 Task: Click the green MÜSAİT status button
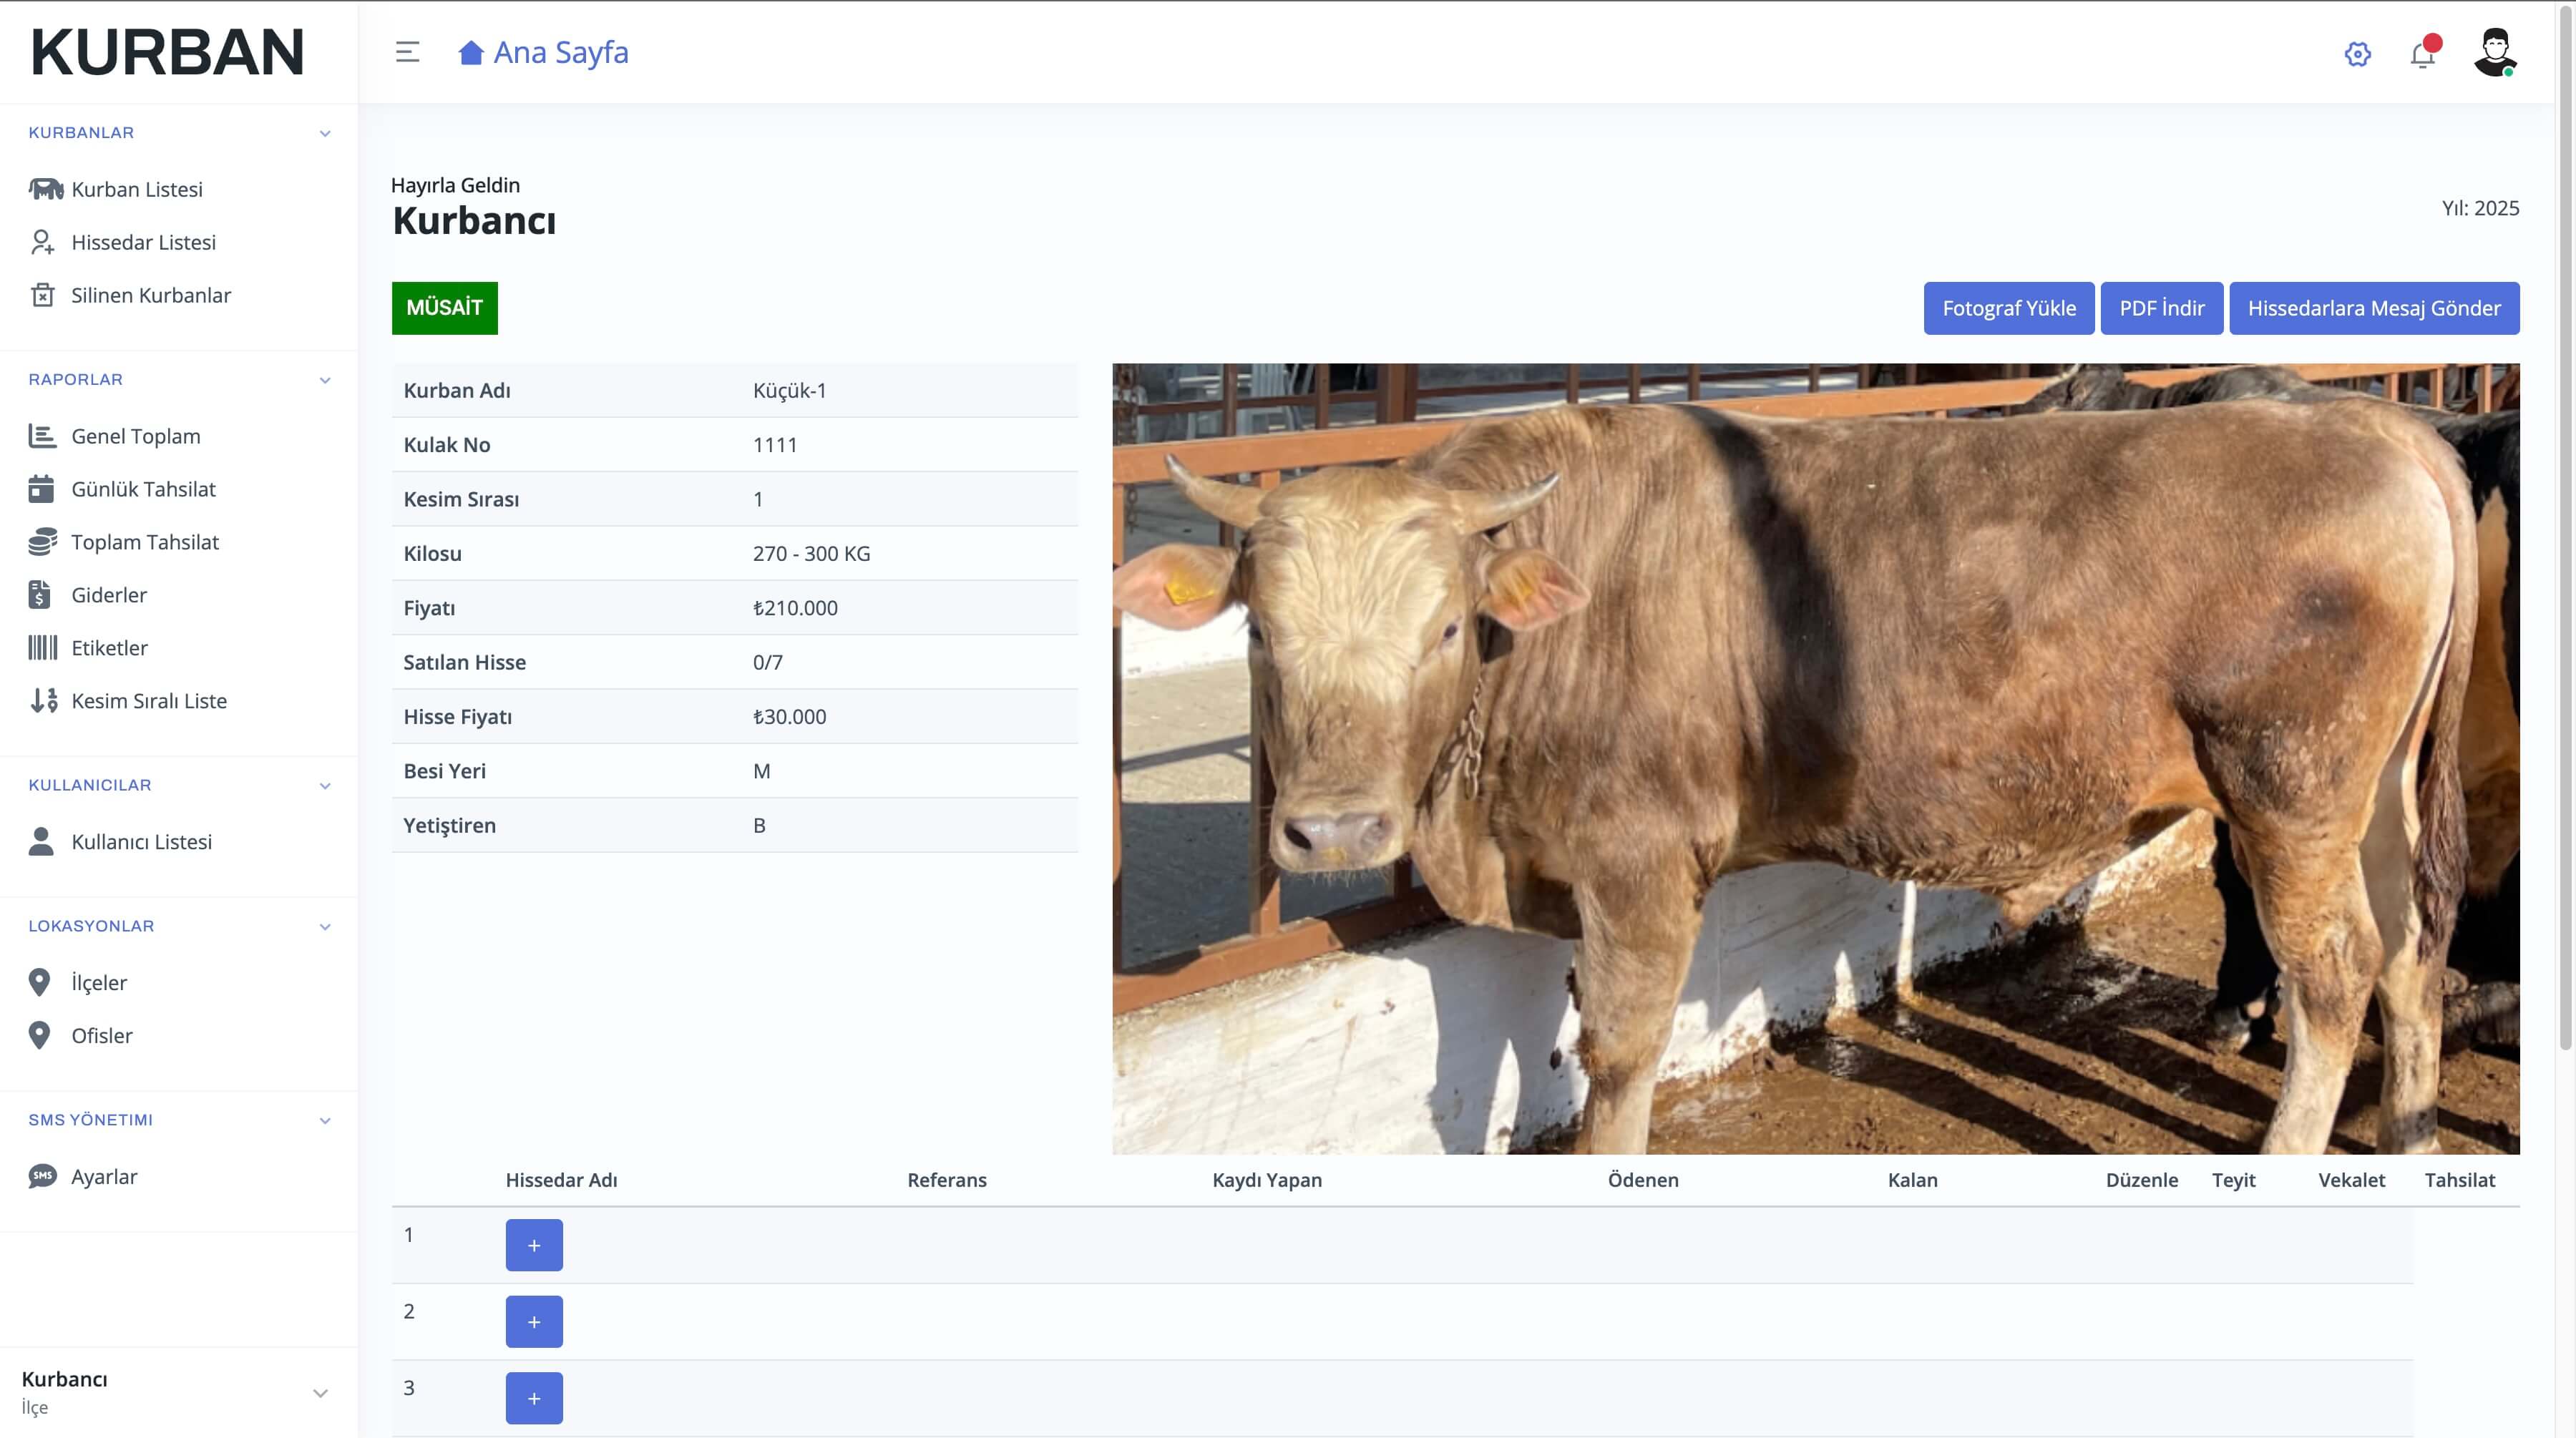click(x=444, y=308)
